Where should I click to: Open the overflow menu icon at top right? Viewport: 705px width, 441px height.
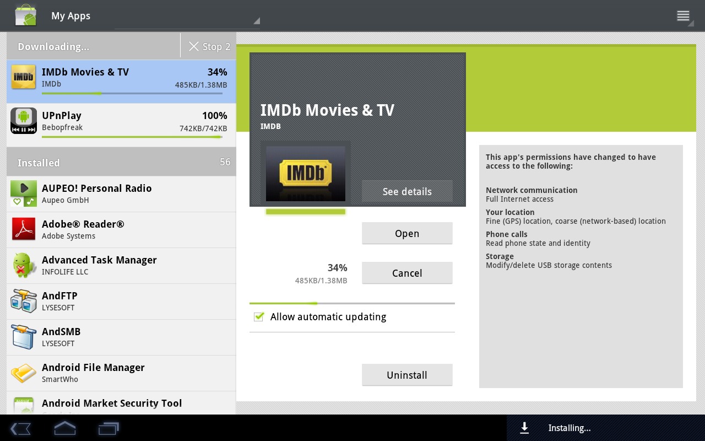tap(683, 15)
